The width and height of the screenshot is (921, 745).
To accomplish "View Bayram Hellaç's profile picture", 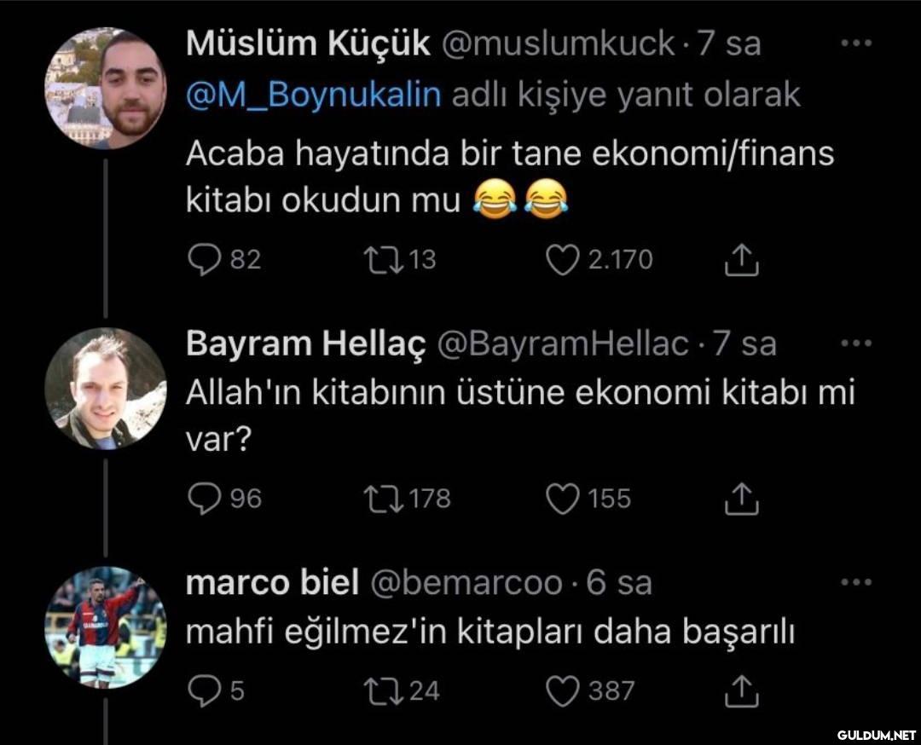I will pos(105,388).
